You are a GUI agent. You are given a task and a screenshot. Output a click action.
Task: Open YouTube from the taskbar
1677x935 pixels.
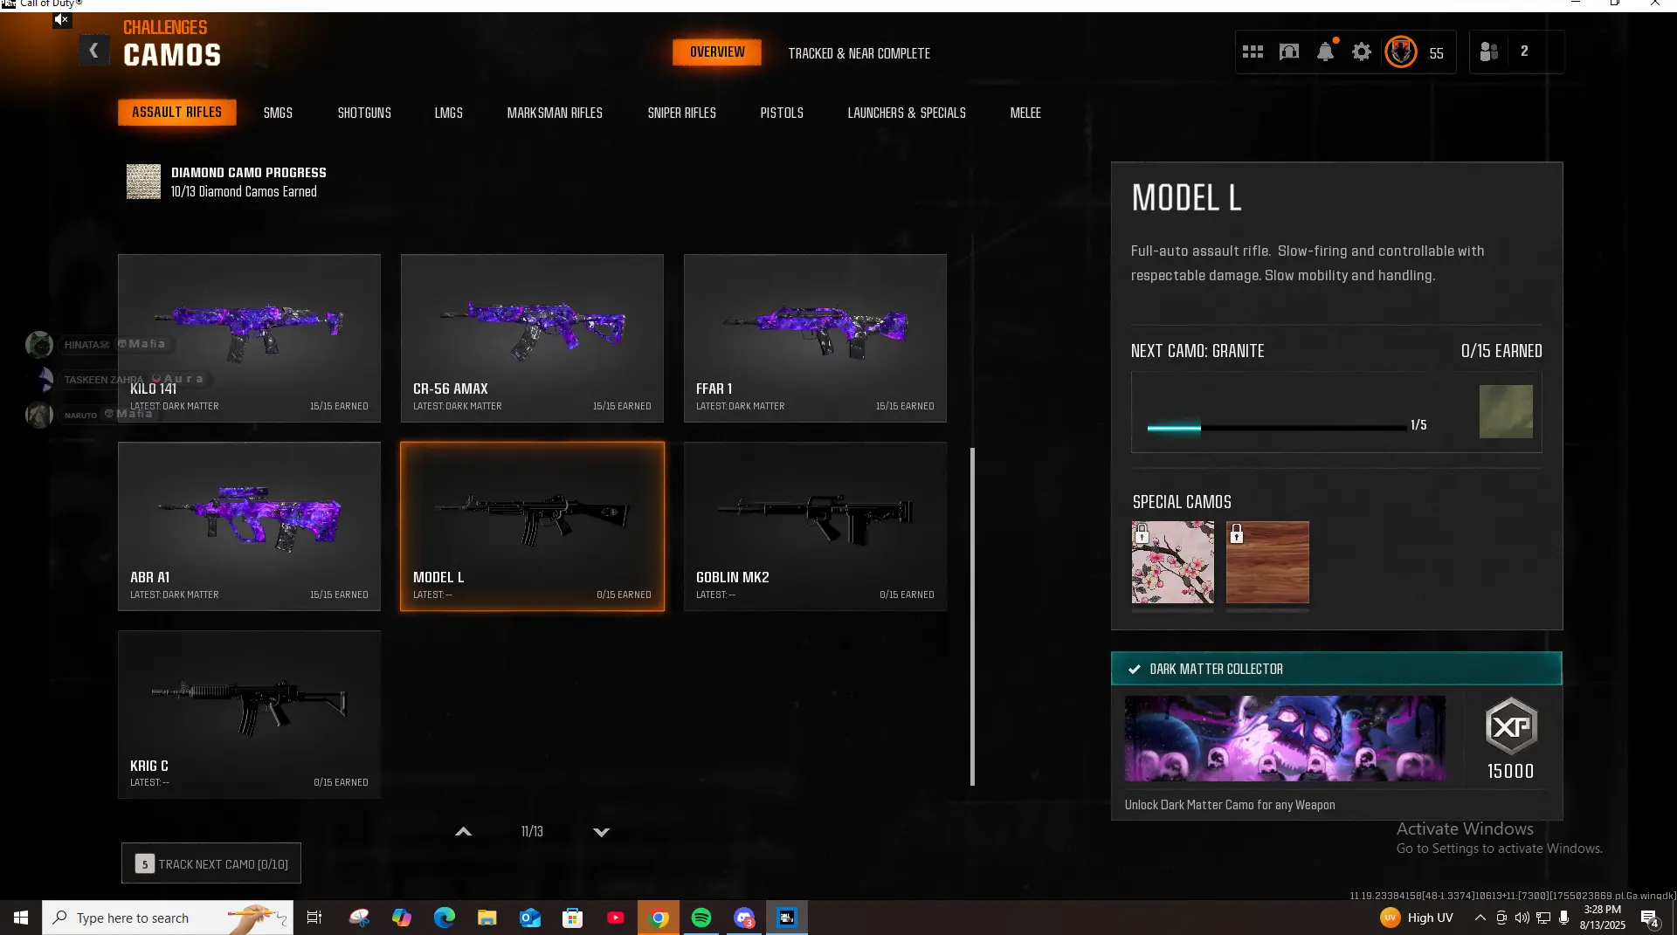616,918
